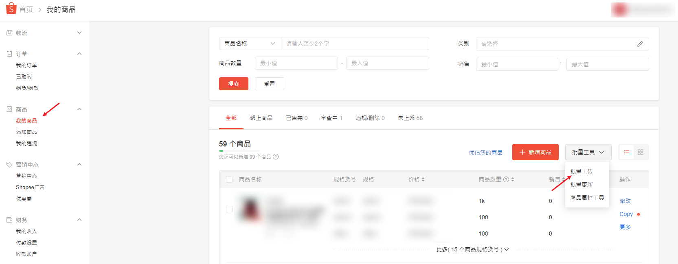Open 我的收入 in sidebar
This screenshot has width=678, height=264.
(26, 231)
